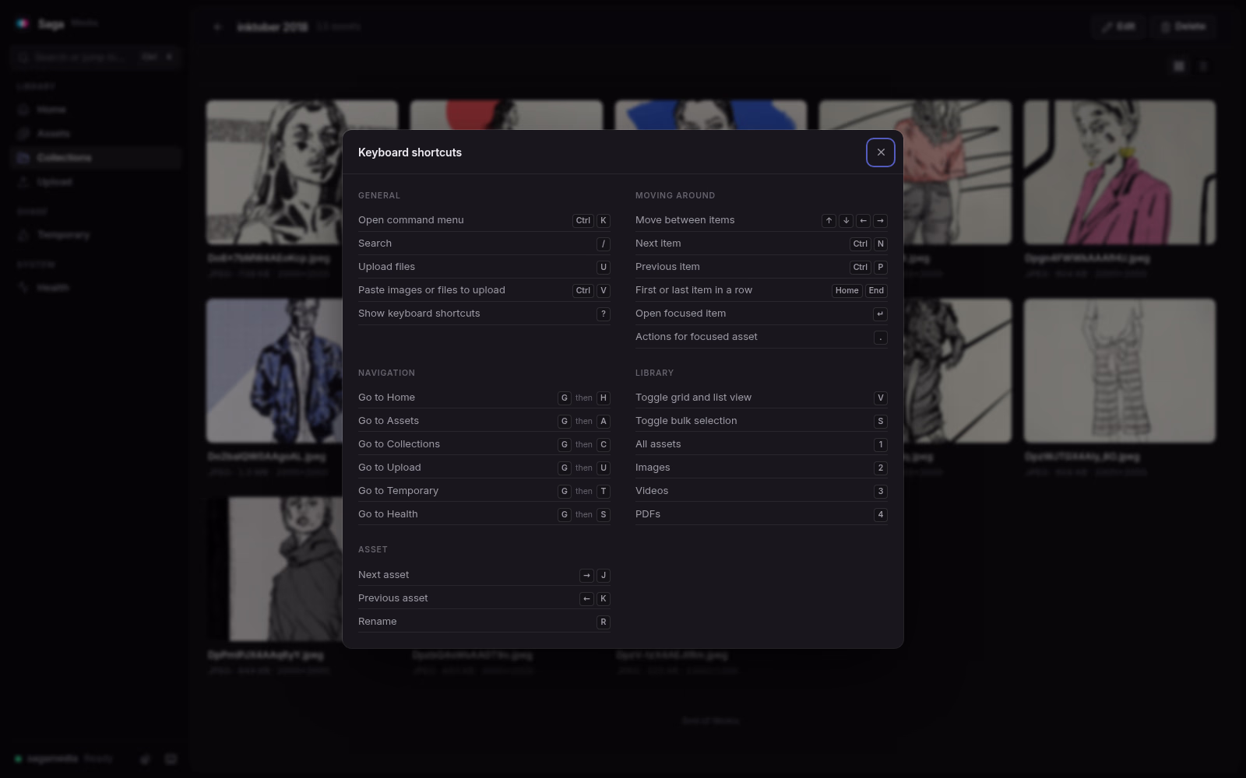Click 'Show keyboard shortcuts' row label

[x=419, y=314]
